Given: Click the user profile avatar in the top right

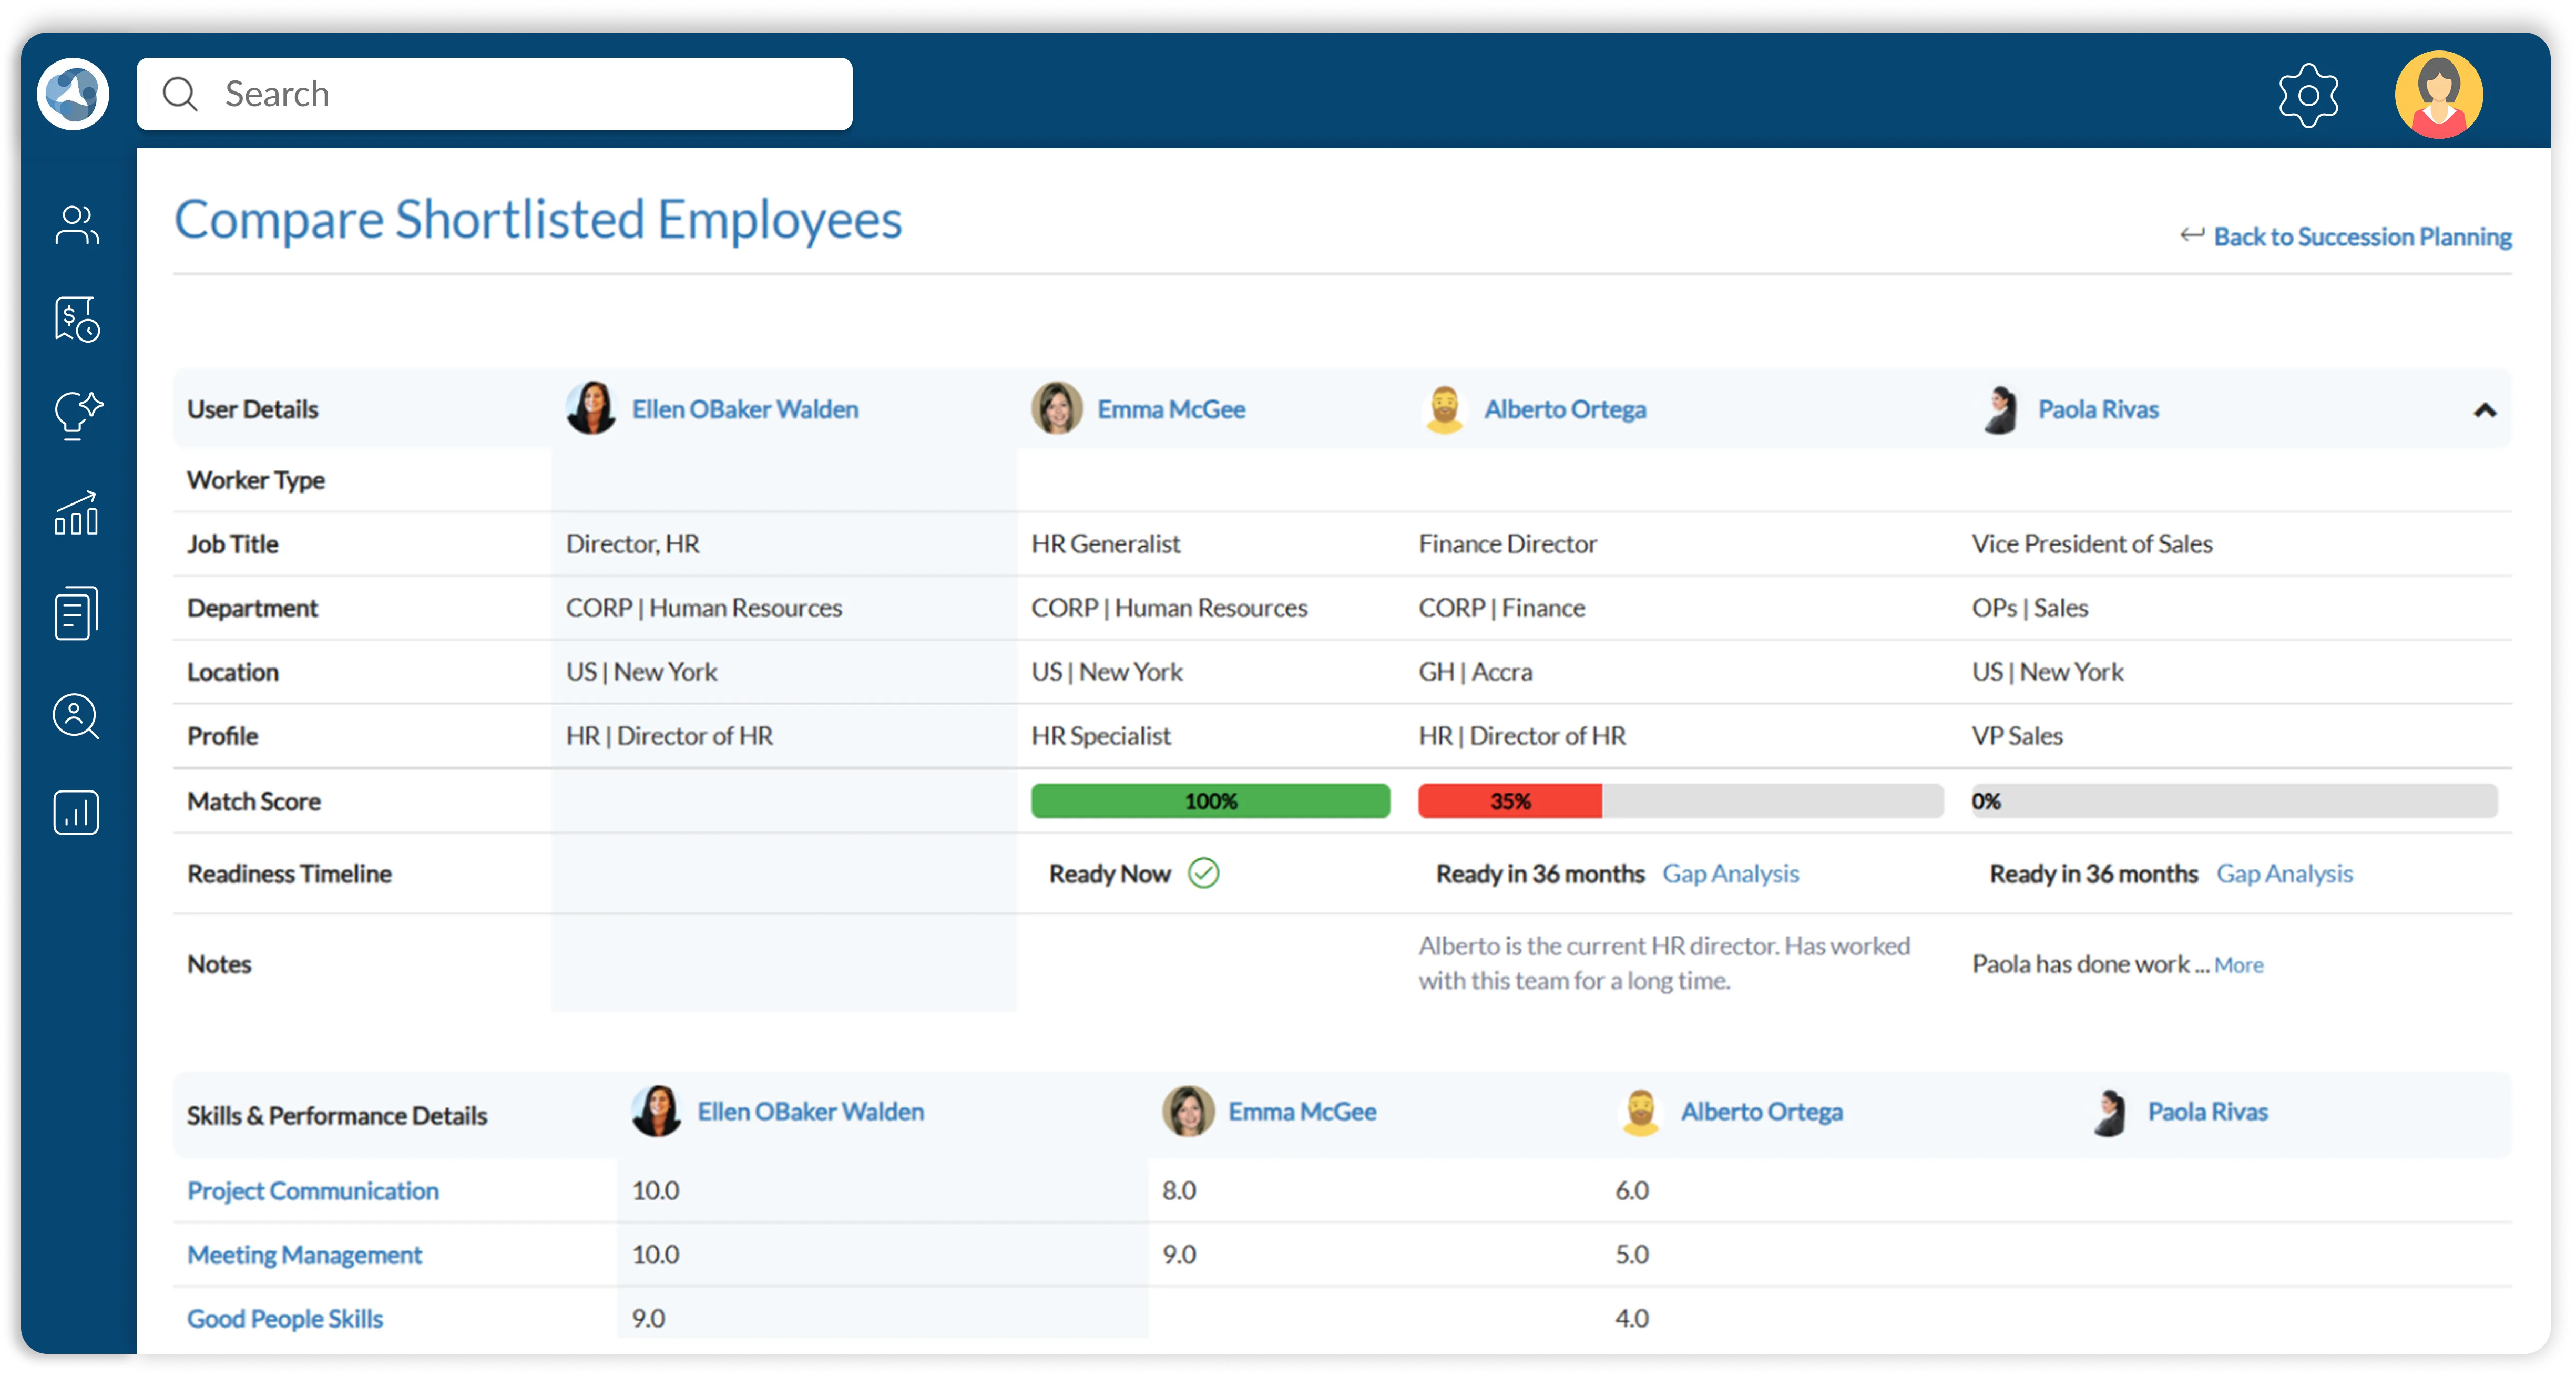Looking at the screenshot, I should 2439,93.
